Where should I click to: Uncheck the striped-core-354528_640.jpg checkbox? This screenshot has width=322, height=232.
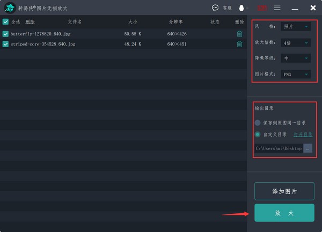click(x=6, y=44)
